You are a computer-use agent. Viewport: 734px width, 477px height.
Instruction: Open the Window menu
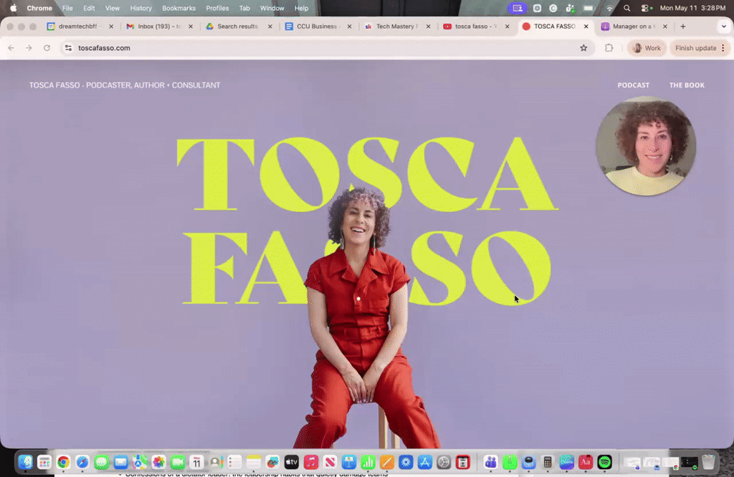click(272, 8)
